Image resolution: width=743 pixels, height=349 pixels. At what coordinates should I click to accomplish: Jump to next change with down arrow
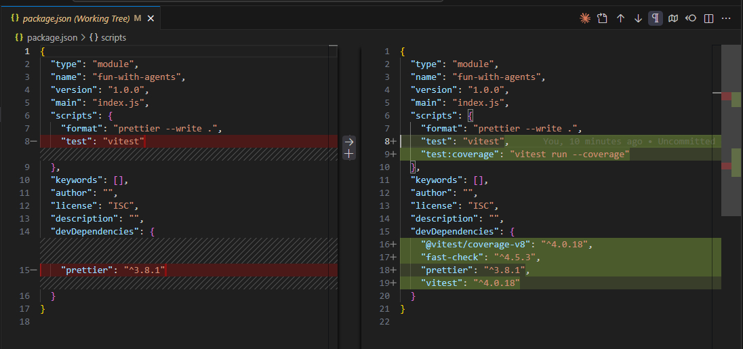tap(638, 19)
